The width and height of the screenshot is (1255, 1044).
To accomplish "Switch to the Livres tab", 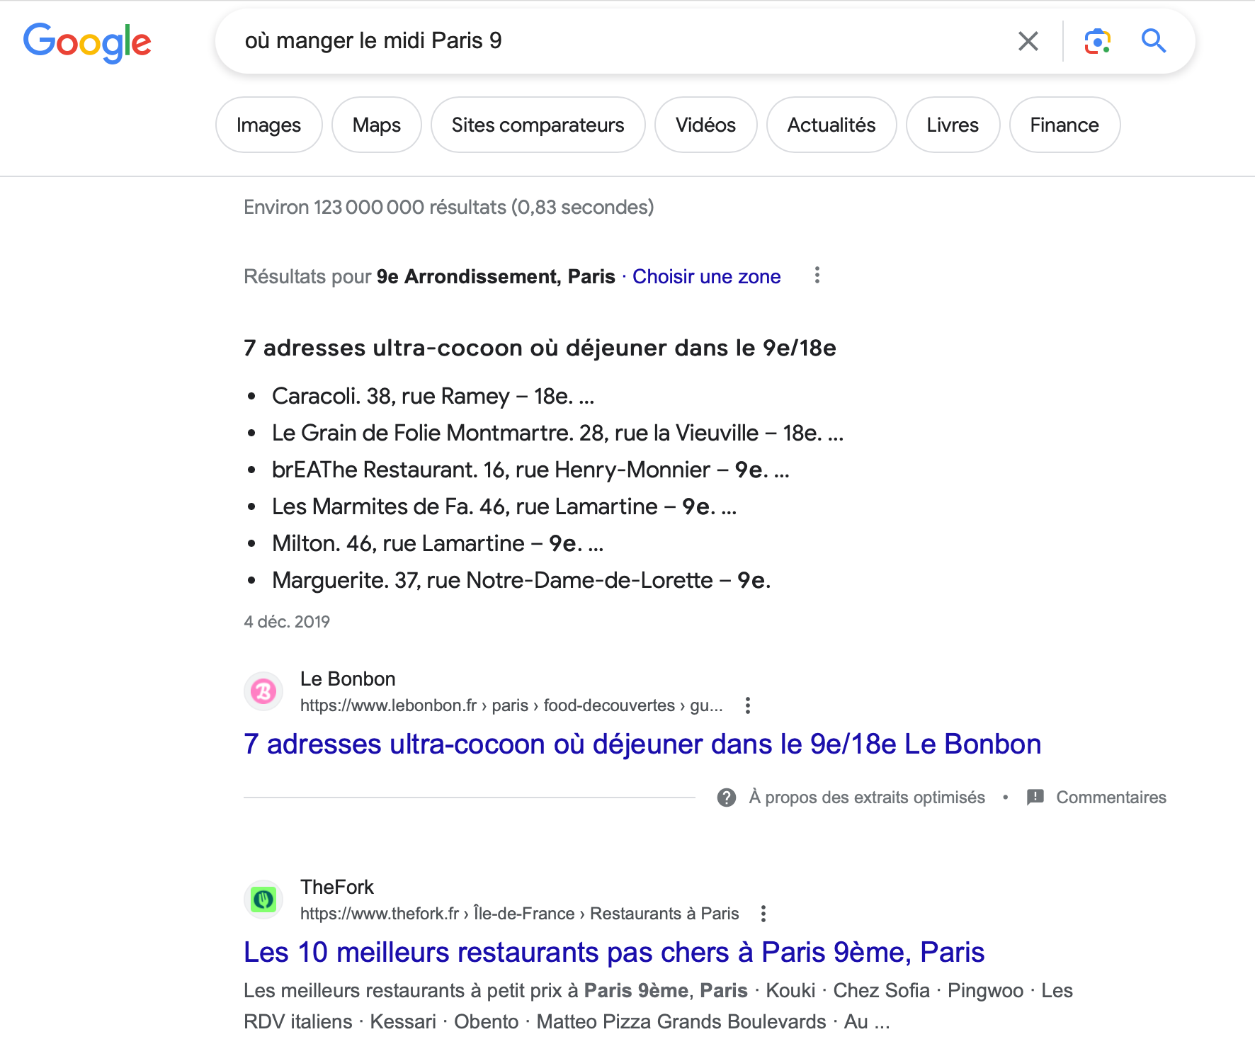I will pyautogui.click(x=953, y=125).
